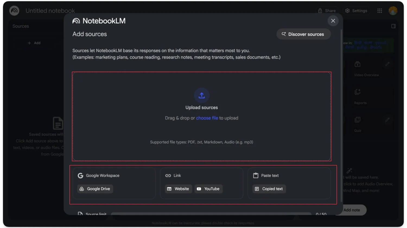Click the Add note button
This screenshot has height=228, width=407.
click(x=352, y=210)
